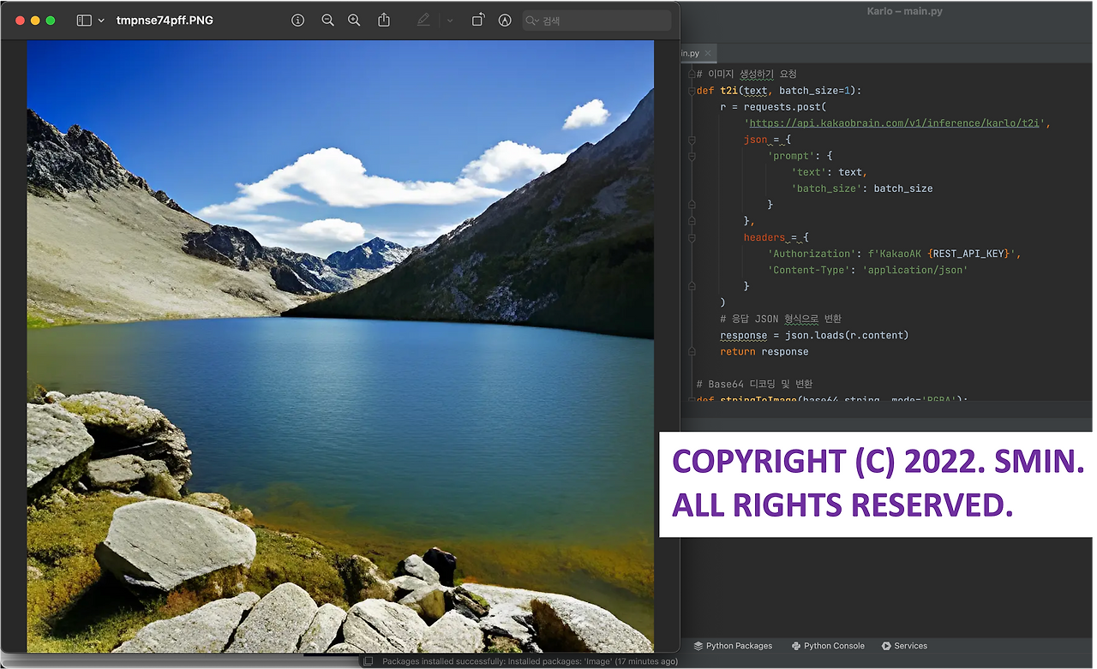Screen dimensions: 1097x669
Task: Click the 'Packages installed successfully' status message
Action: point(530,661)
